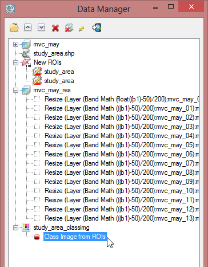208x267 pixels.
Task: Toggle band box for mvc_may_07 layer
Action: point(37,163)
